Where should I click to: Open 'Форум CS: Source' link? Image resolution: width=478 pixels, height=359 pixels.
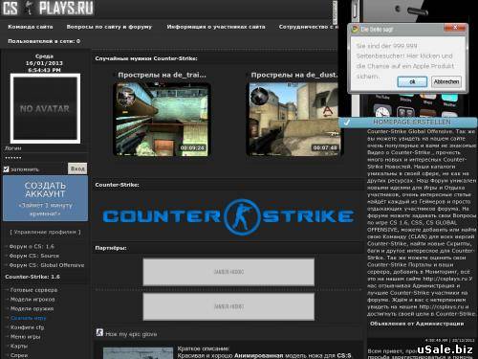(x=33, y=256)
